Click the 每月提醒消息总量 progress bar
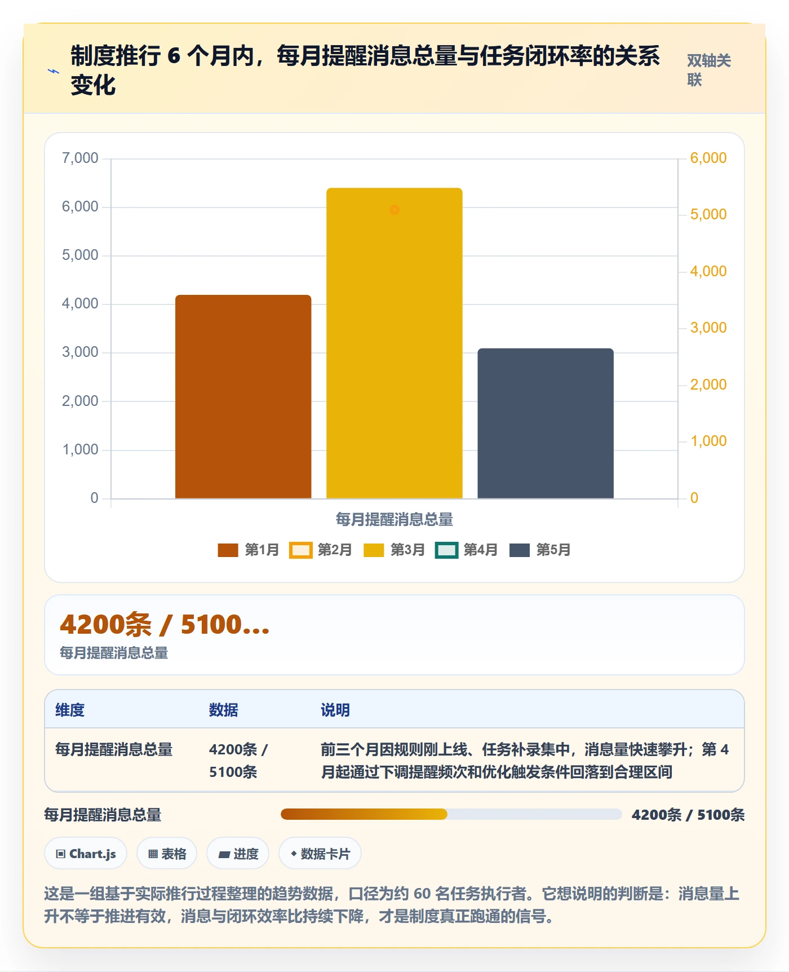This screenshot has width=789, height=972. click(x=451, y=814)
